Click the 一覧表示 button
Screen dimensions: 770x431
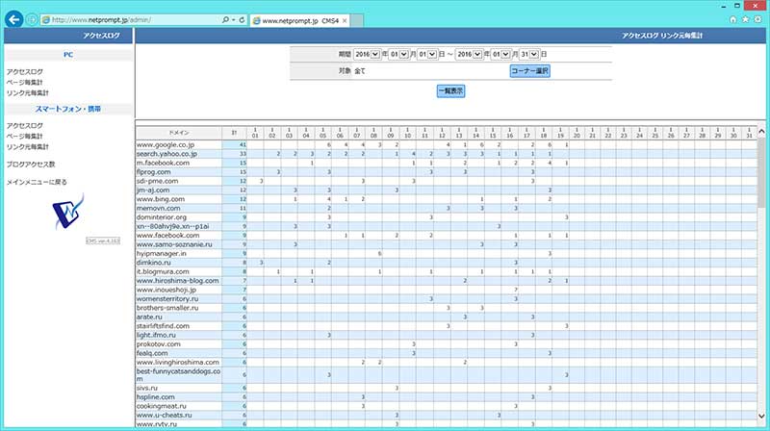click(450, 90)
